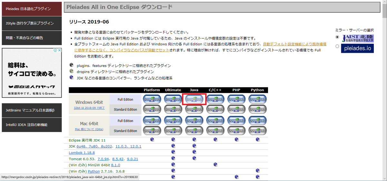Download Mac 64bit Full Edition C/C++
Viewport: 387px width, 181px height.
(215, 121)
